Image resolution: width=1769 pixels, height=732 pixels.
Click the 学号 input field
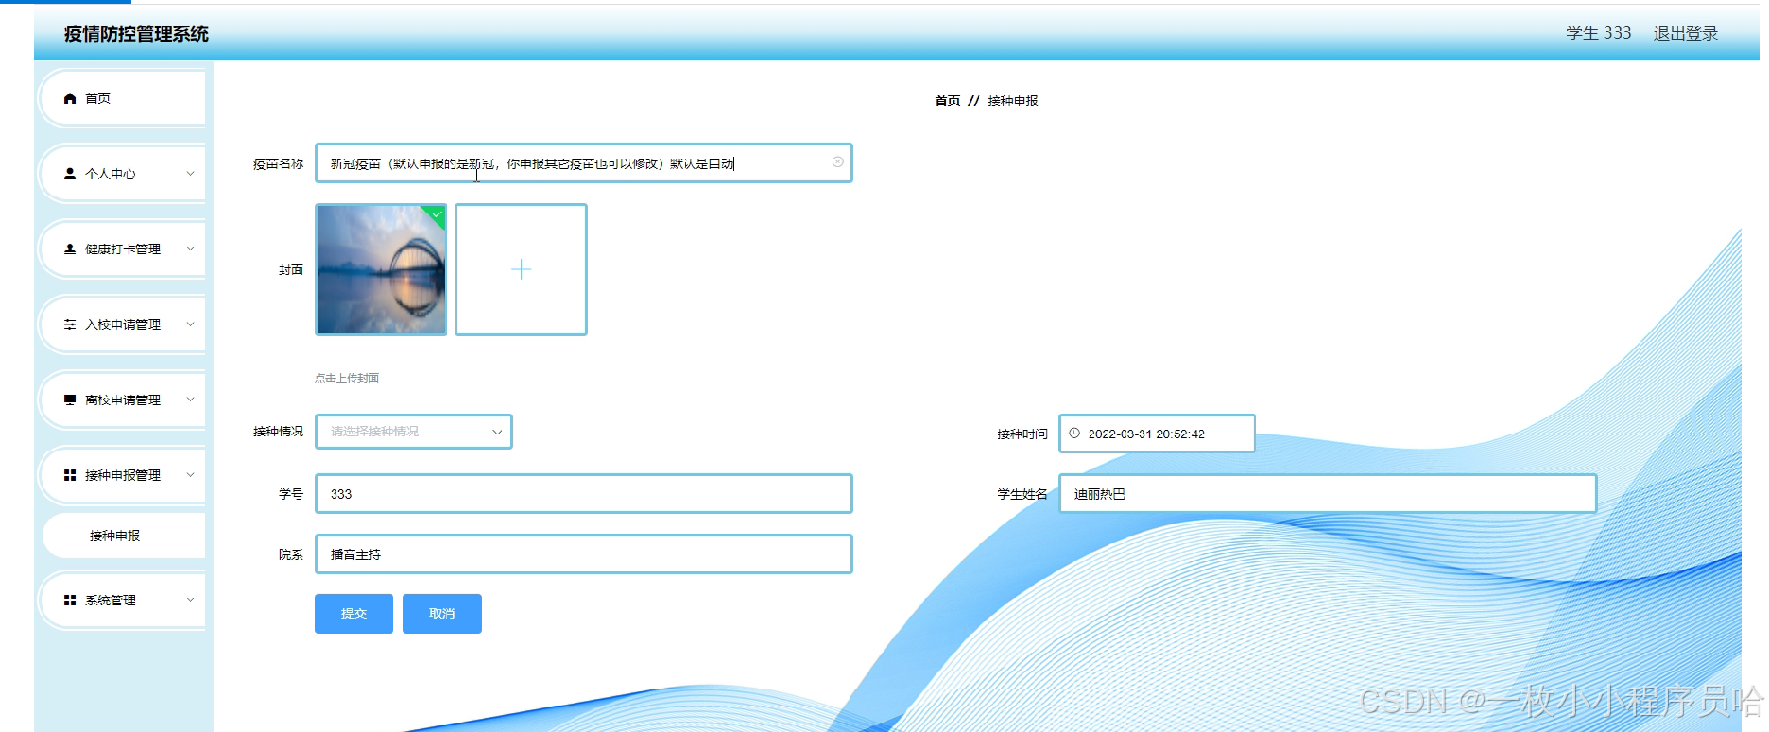584,494
